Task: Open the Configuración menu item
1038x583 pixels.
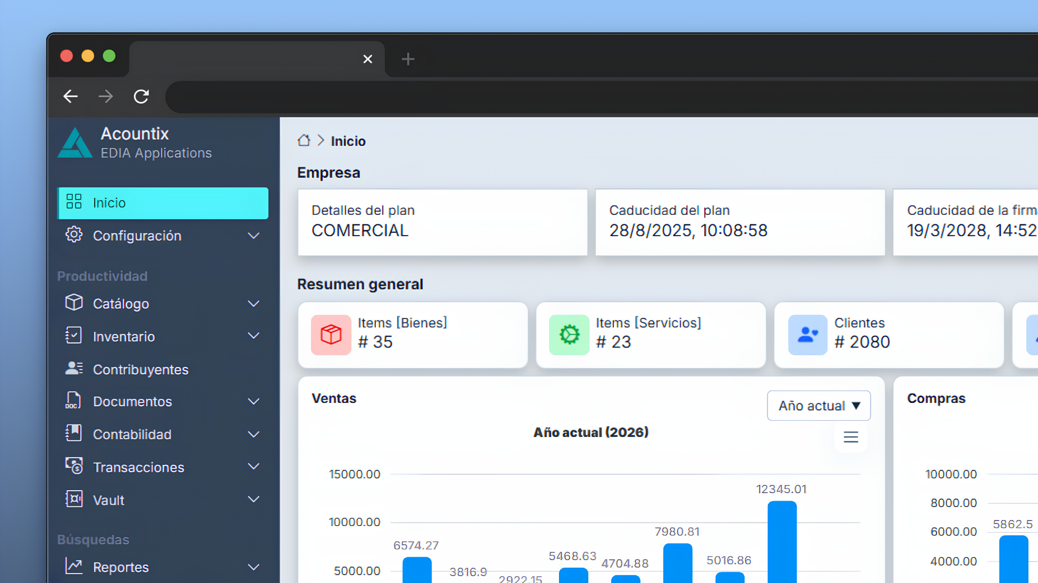Action: tap(163, 236)
